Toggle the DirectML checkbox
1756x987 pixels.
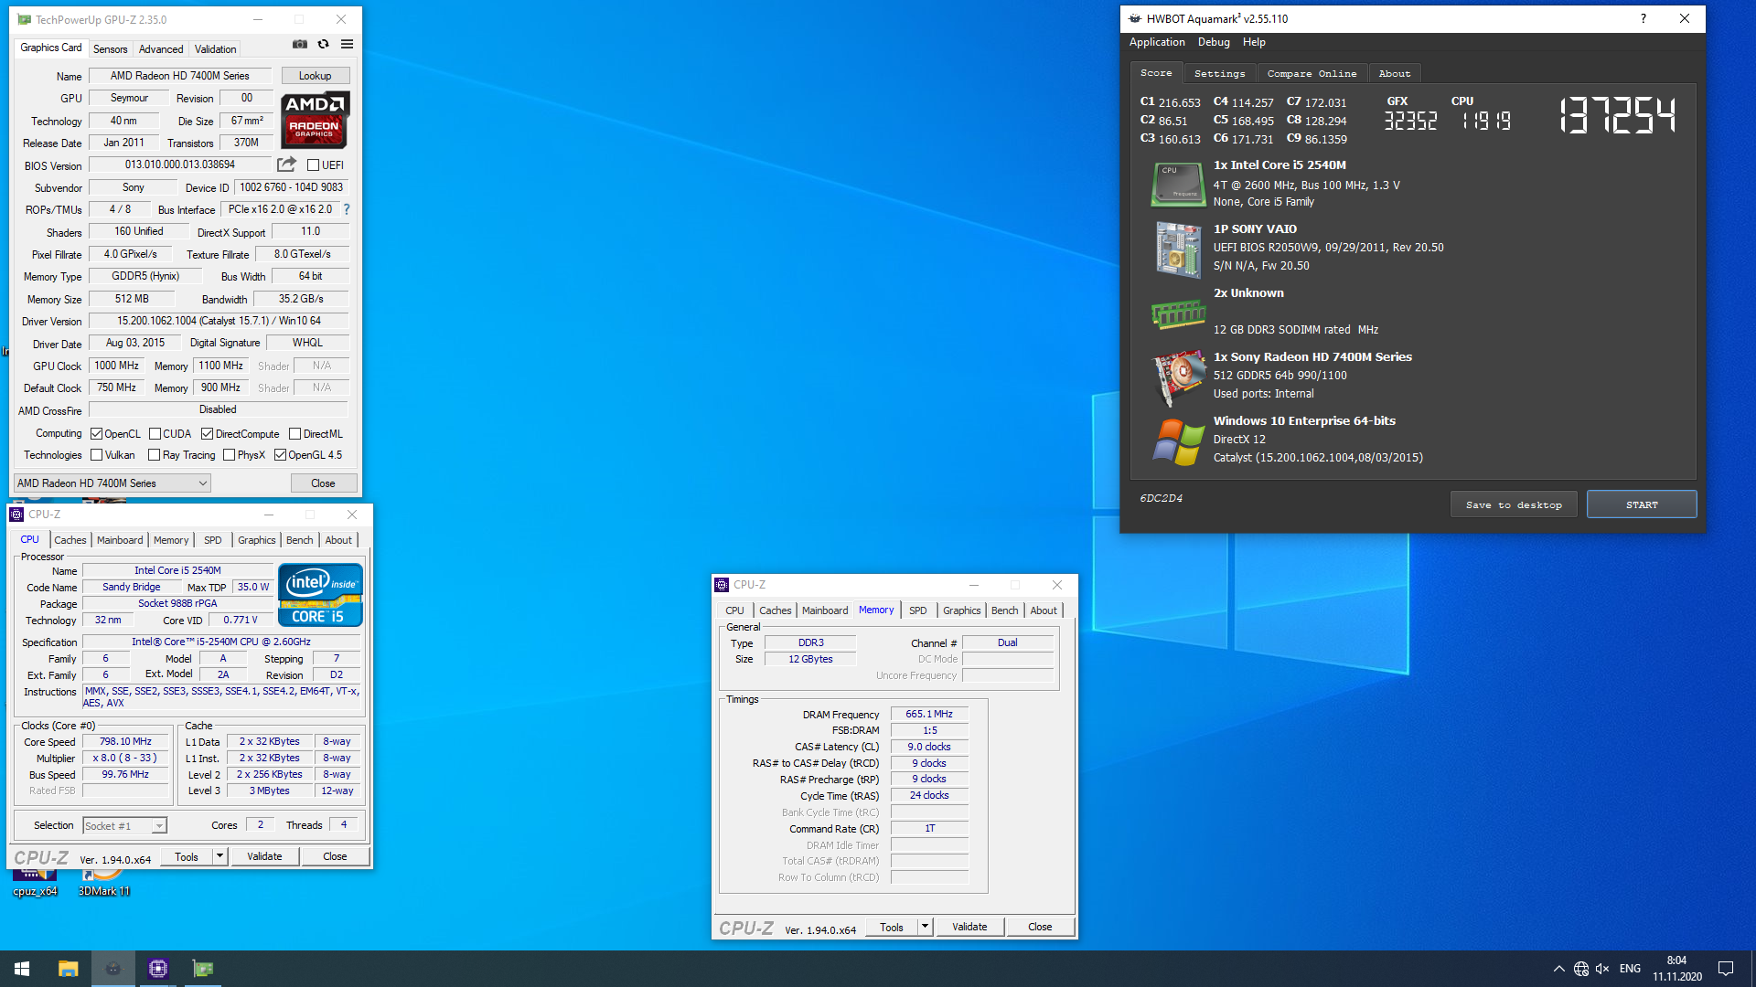tap(294, 434)
